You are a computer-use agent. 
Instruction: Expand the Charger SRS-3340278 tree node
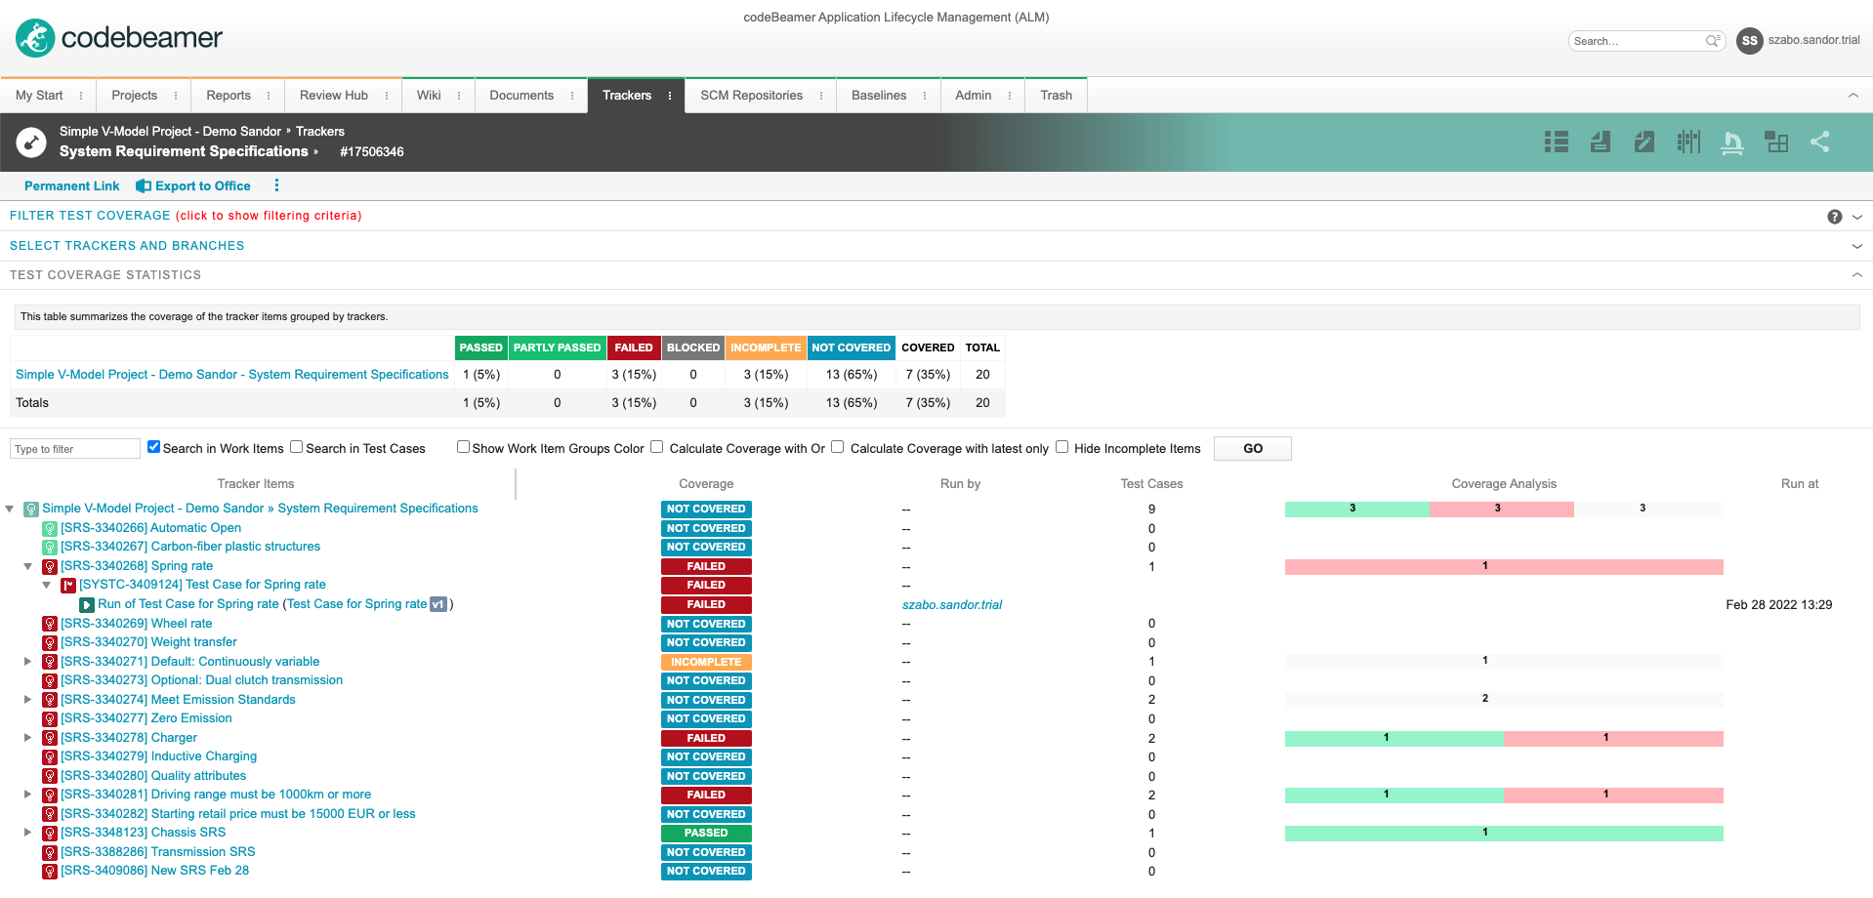pos(27,738)
